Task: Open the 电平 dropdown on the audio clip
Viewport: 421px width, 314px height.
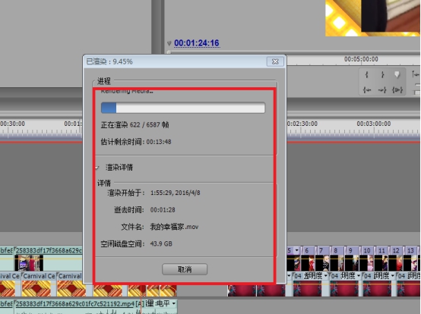Action: [x=174, y=304]
